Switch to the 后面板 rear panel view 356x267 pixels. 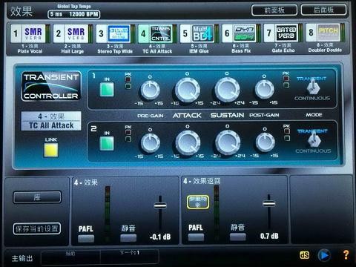[x=323, y=10]
